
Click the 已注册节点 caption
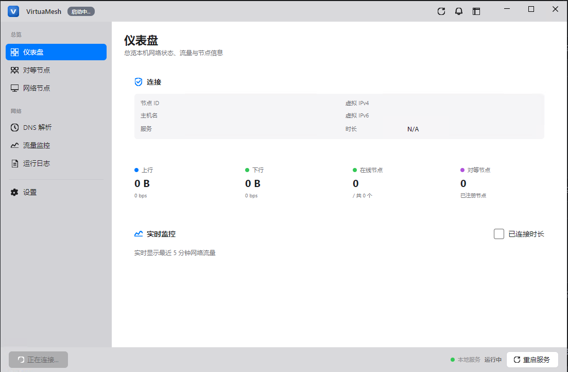(x=473, y=195)
